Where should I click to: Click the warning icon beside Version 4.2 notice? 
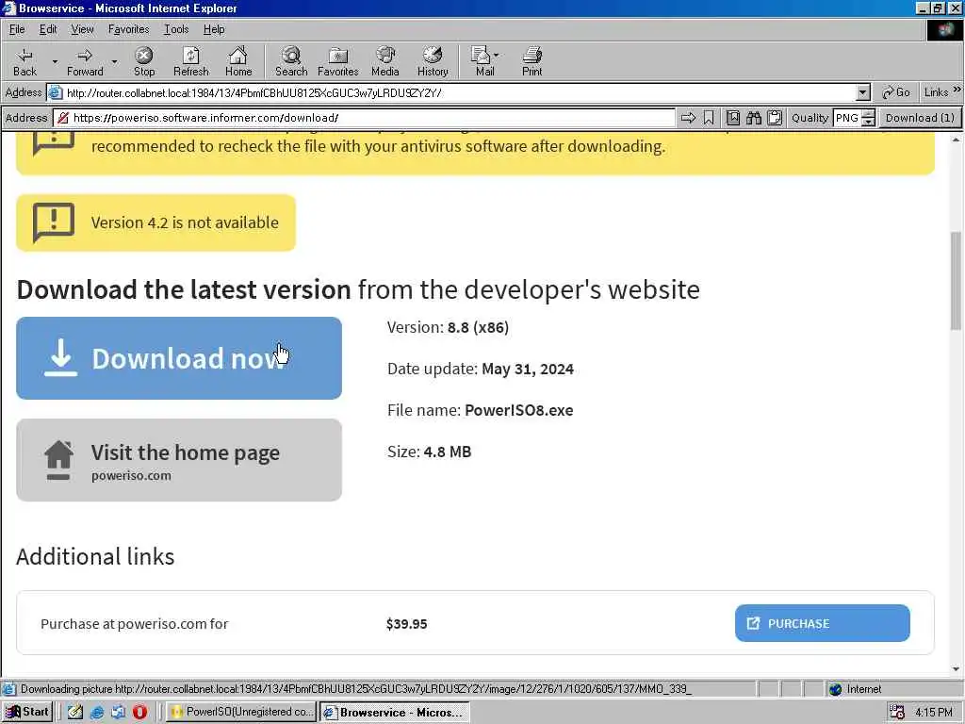(x=54, y=222)
